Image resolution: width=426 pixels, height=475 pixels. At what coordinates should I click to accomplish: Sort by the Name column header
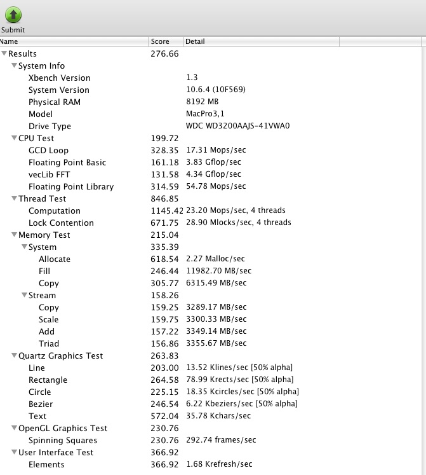point(74,41)
